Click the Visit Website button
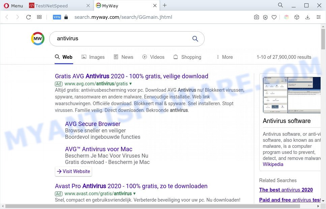This screenshot has height=209, width=326. coord(73,171)
